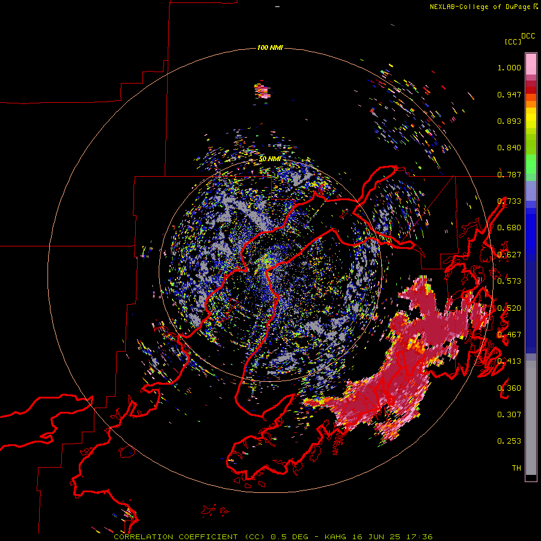541x541 pixels.
Task: Click the 50 NMI range ring label
Action: coord(270,159)
